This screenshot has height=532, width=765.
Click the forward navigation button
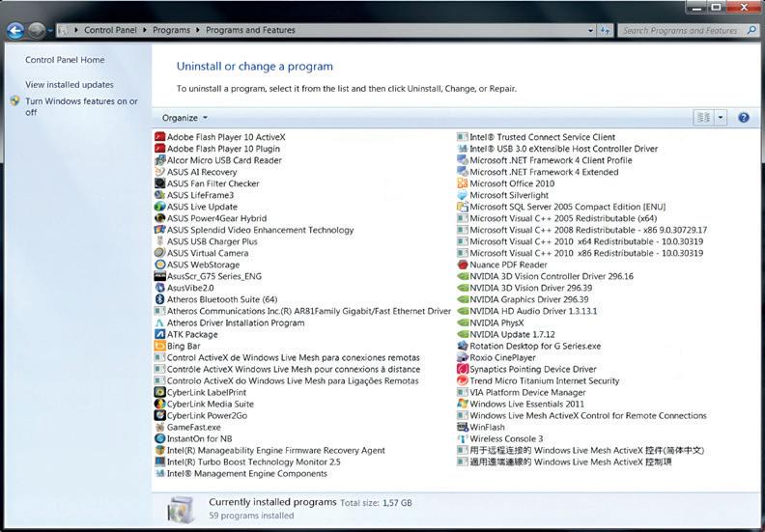click(x=36, y=31)
